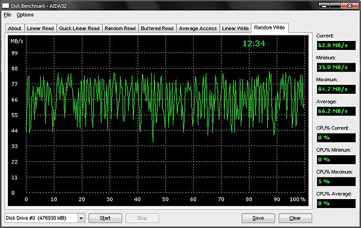Select the Random Write tab
The width and height of the screenshot is (361, 228).
270,28
